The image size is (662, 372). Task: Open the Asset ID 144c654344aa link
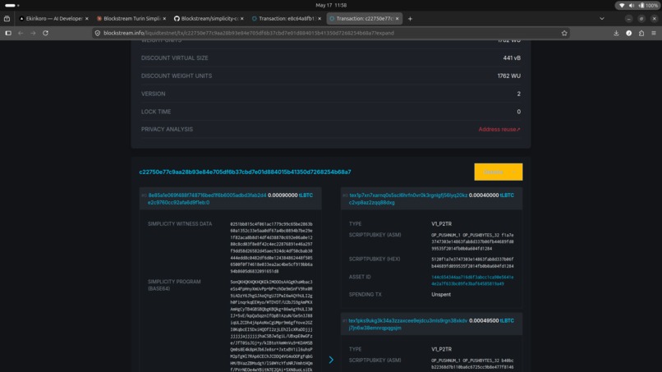pyautogui.click(x=472, y=280)
